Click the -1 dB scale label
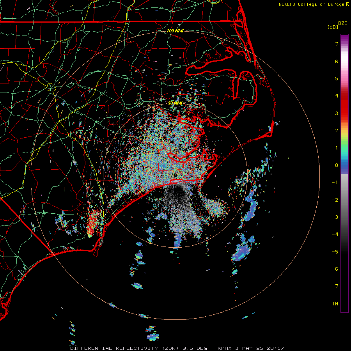351x351 pixels. (x=335, y=183)
